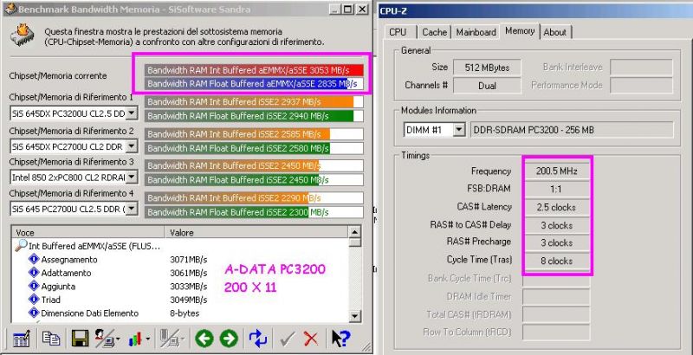Screen dimensions: 693x355
Task: Click the greyed-out computer connection toolbar icon
Action: [x=167, y=339]
